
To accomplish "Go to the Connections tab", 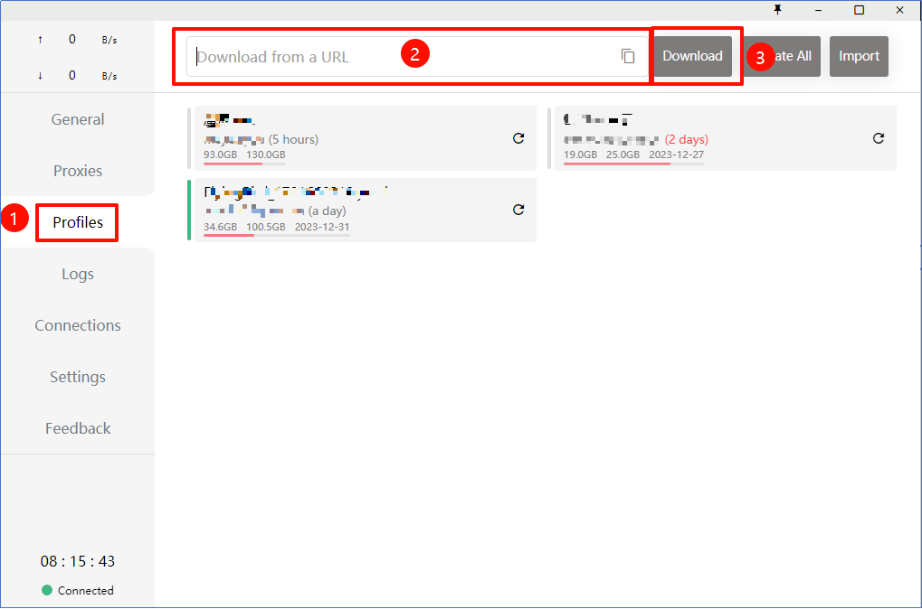I will [78, 325].
